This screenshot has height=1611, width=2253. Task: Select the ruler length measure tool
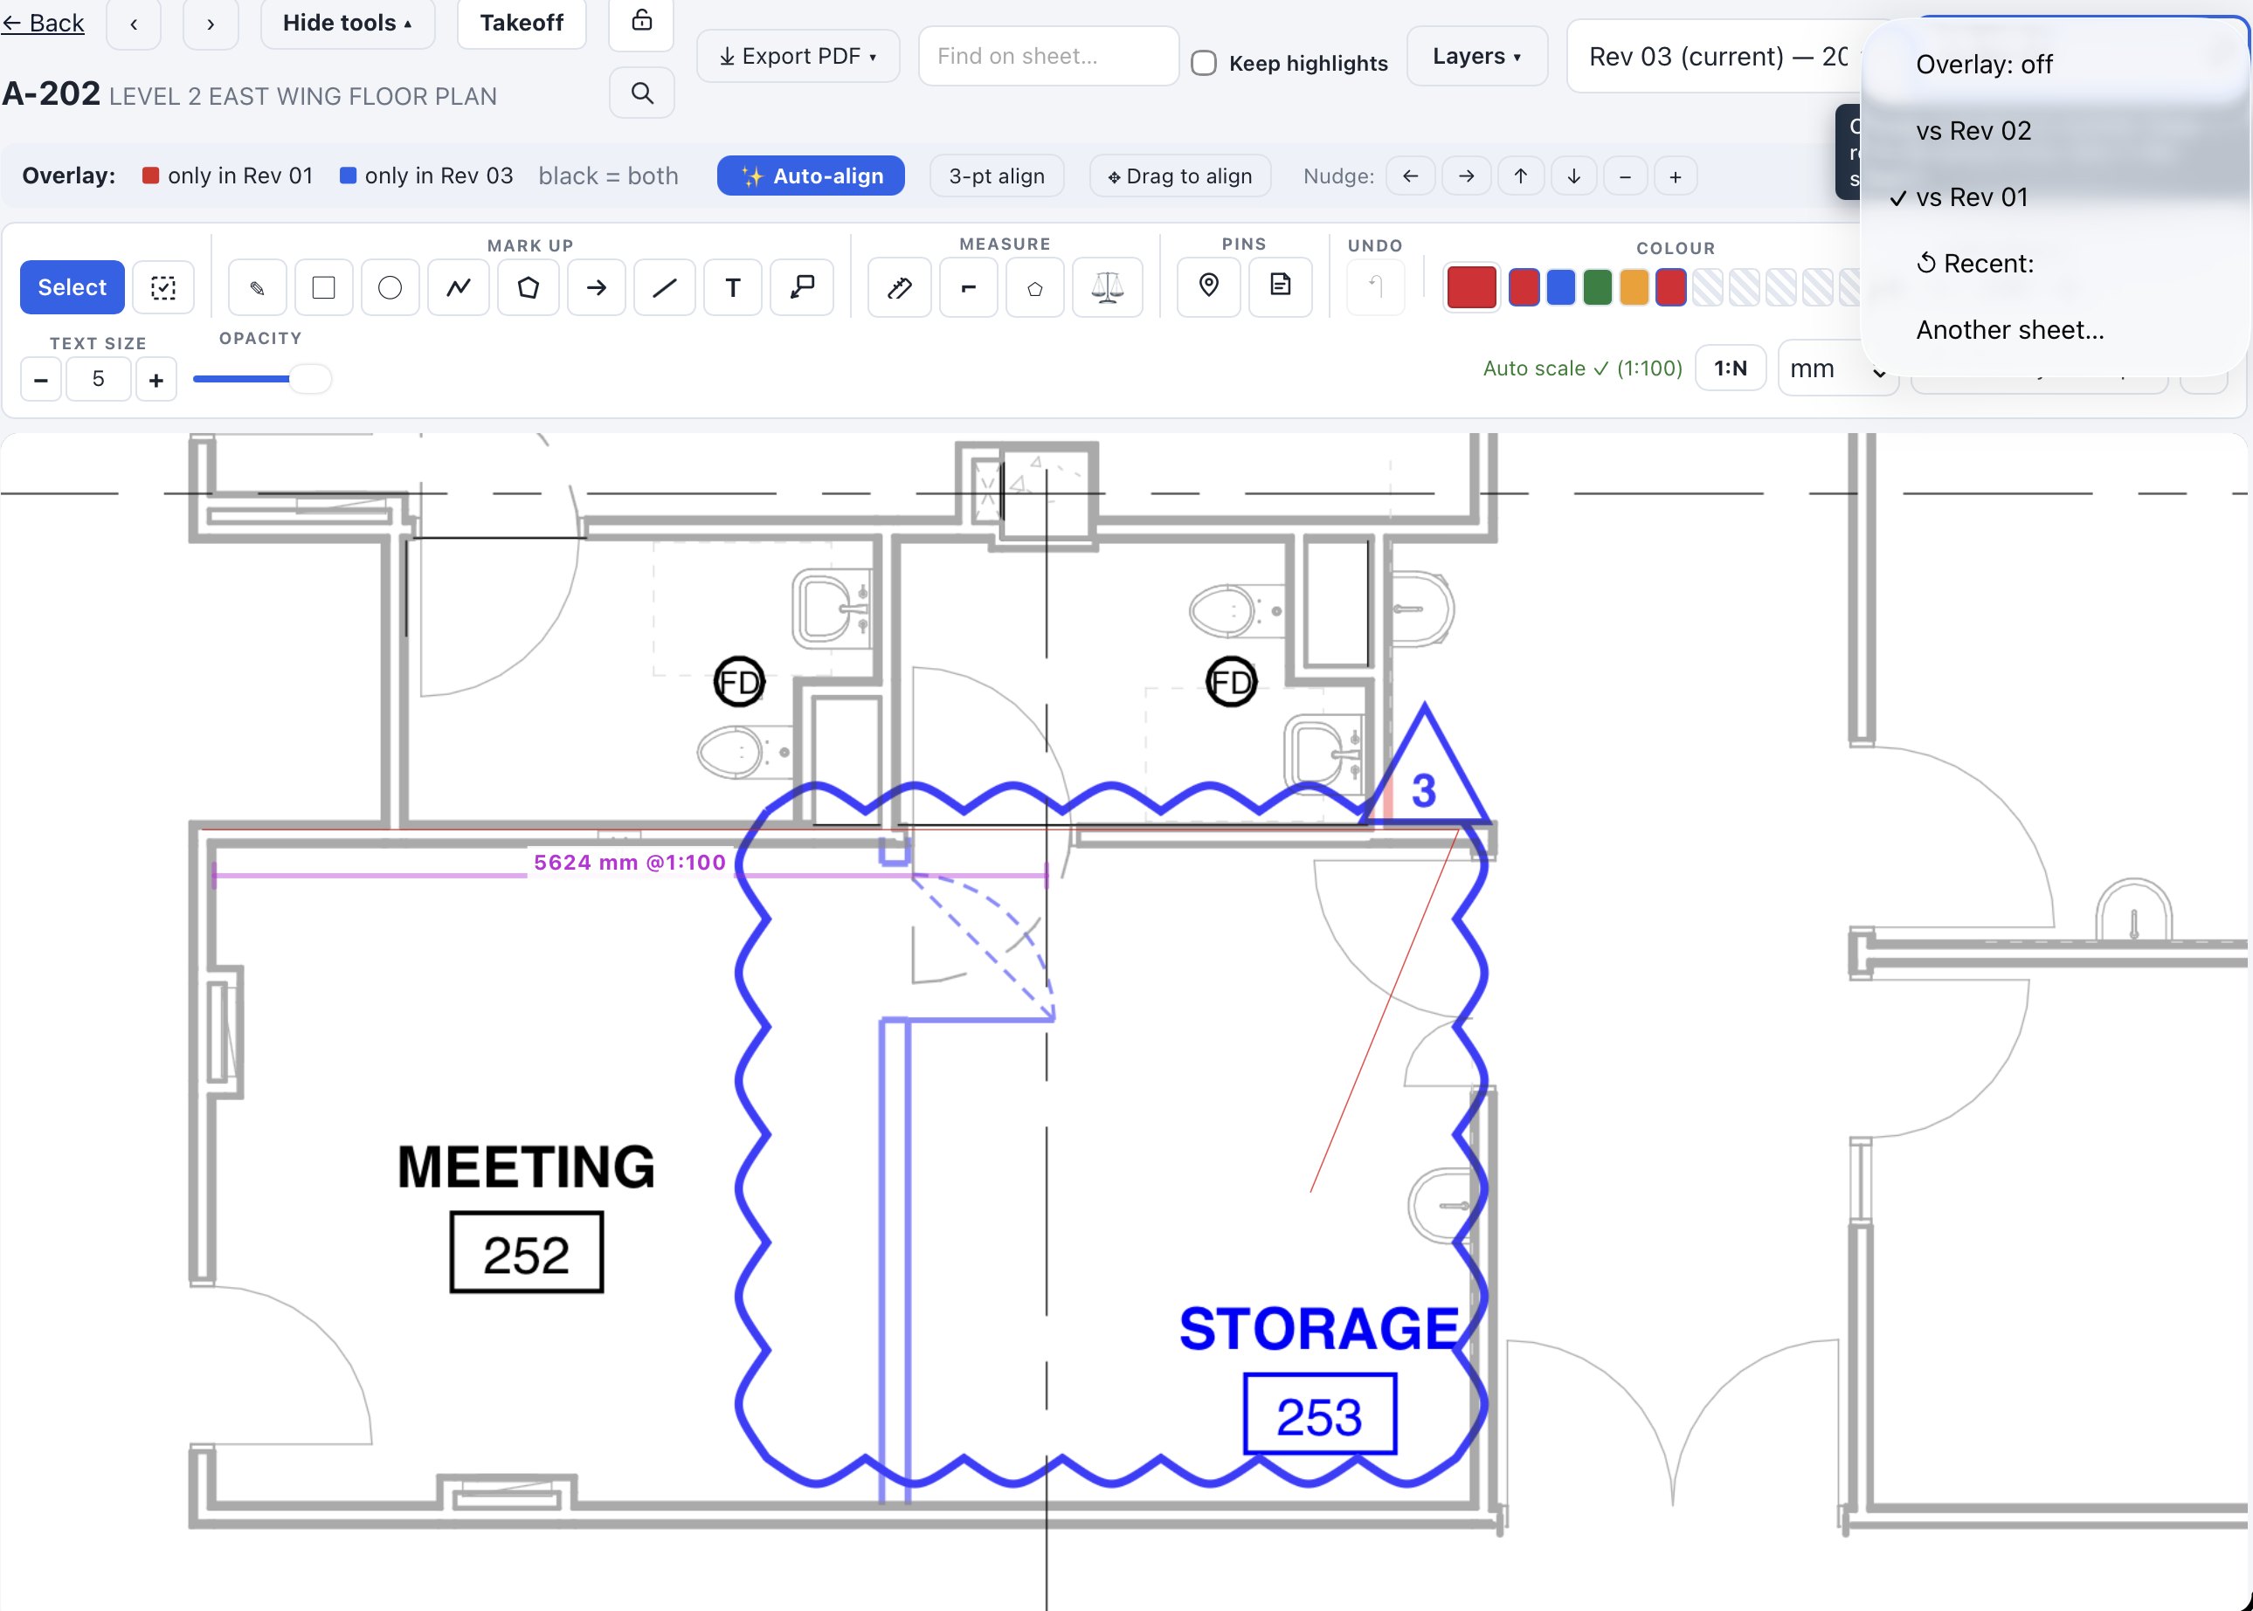pos(899,287)
